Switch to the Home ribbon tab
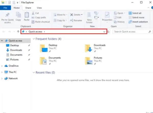Screen dimensions: 153x113 tap(17, 8)
